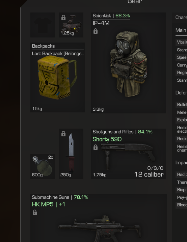187x242 pixels.
Task: Toggle the lock icon on IP-4M armor
Action: pos(96,31)
